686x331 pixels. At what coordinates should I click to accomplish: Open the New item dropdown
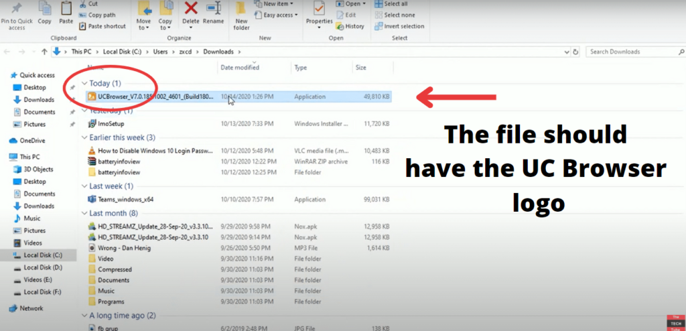click(274, 4)
